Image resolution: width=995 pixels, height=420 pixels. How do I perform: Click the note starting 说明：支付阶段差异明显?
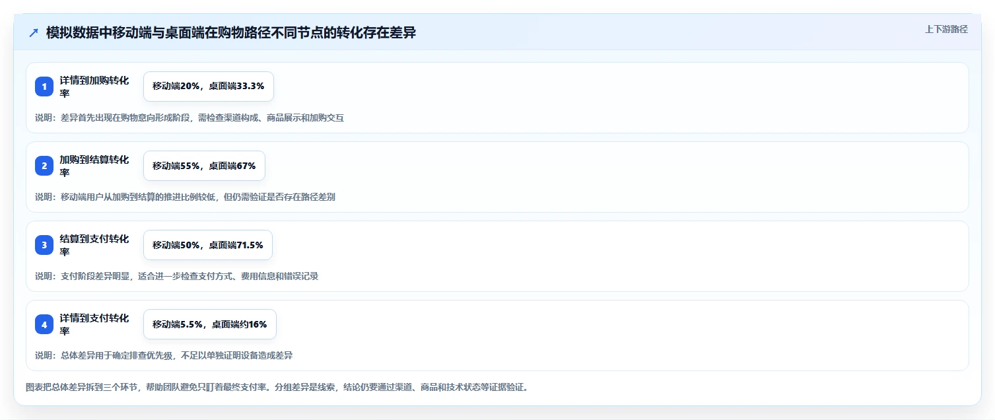177,276
